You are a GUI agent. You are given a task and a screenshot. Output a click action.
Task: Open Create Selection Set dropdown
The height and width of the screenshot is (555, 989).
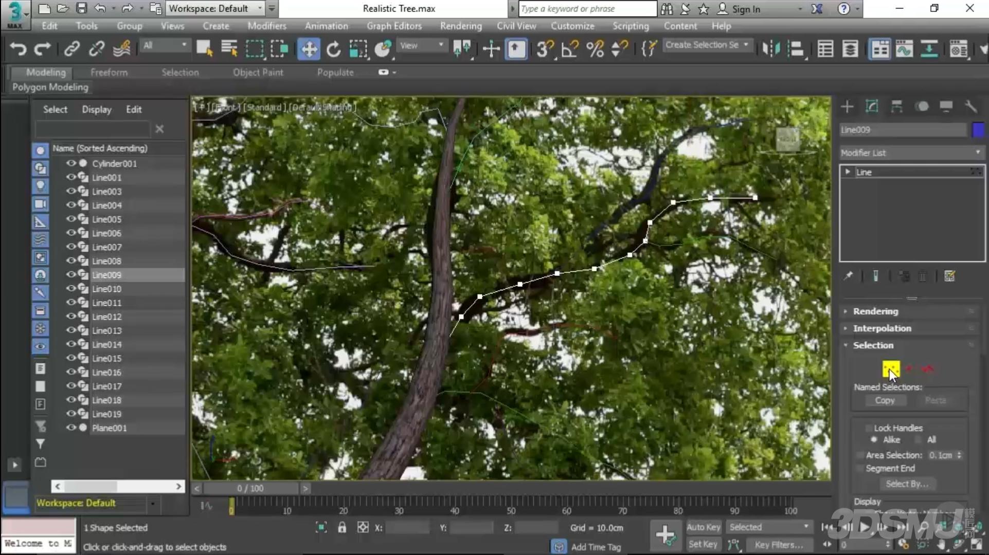pos(707,45)
